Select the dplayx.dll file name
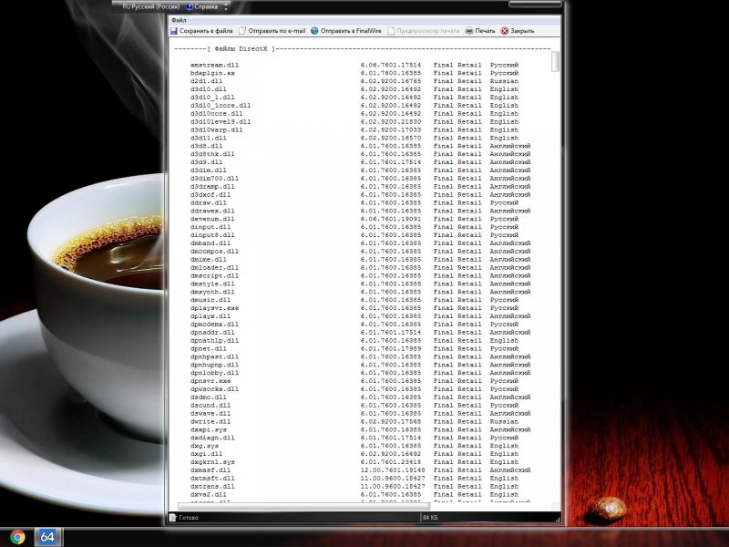This screenshot has height=547, width=729. 210,316
